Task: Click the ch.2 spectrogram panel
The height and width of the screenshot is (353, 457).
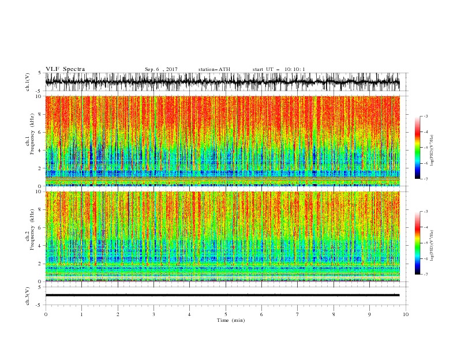Action: [222, 236]
